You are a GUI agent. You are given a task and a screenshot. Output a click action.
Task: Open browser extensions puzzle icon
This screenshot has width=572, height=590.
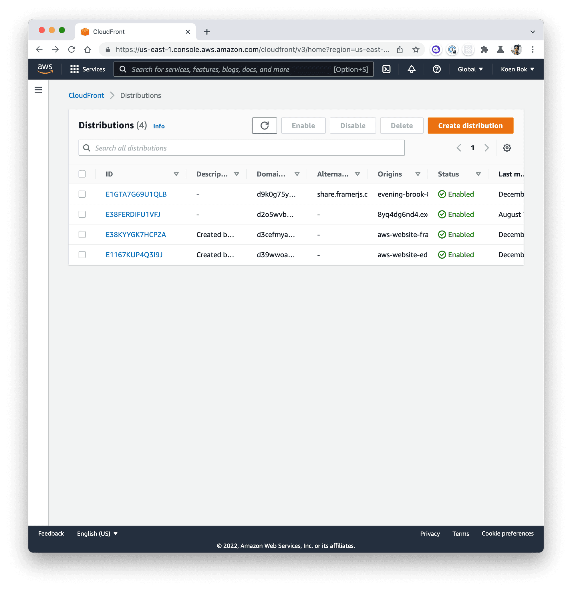click(x=484, y=49)
